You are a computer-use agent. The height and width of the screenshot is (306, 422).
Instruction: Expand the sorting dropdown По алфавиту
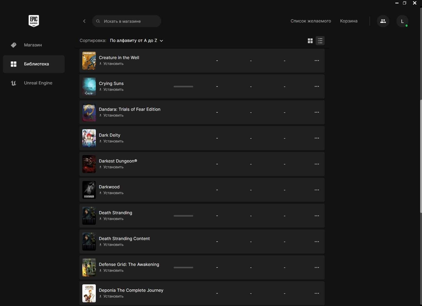(x=136, y=41)
